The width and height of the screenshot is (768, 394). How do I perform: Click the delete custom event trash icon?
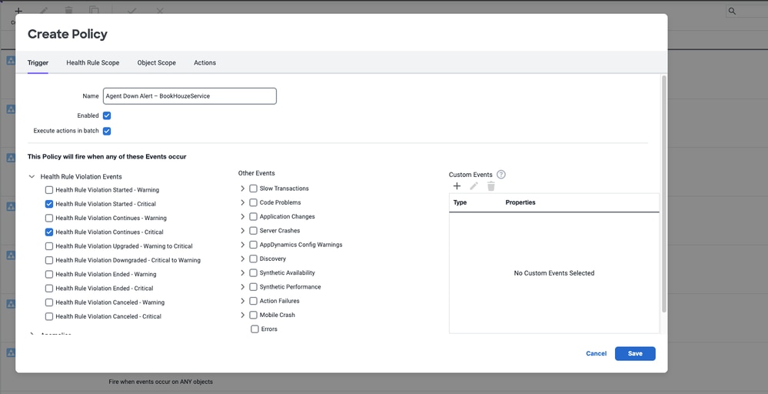491,186
